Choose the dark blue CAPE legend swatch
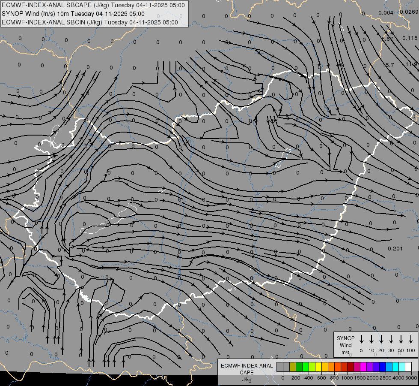 tap(383, 367)
